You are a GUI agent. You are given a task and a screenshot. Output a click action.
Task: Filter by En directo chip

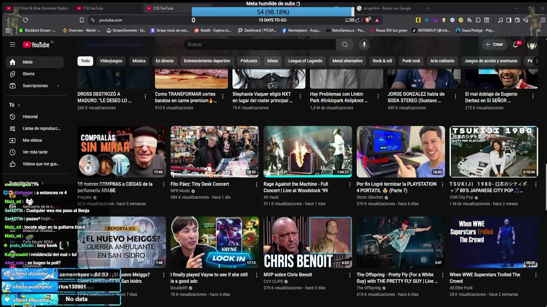[x=165, y=61]
